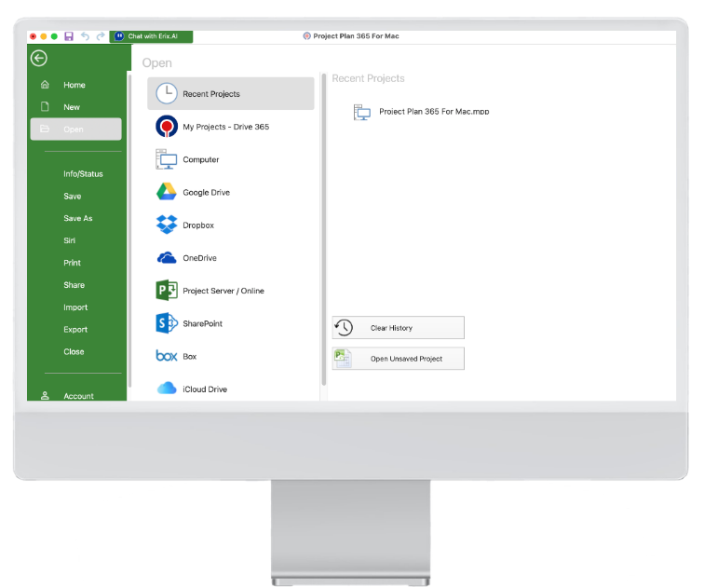The image size is (704, 587).
Task: Click the green macOS zoom button
Action: (x=54, y=36)
